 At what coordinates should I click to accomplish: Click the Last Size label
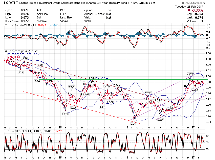(66, 17)
